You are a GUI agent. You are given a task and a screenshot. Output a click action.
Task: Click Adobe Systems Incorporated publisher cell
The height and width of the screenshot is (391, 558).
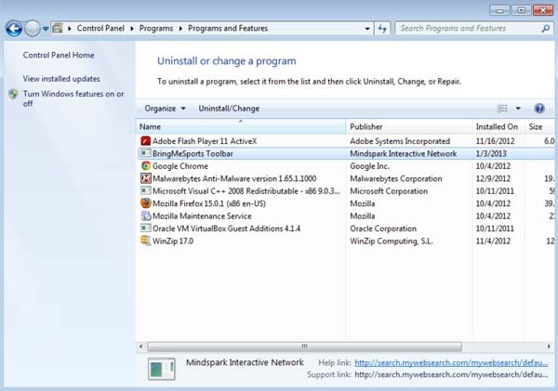click(400, 141)
